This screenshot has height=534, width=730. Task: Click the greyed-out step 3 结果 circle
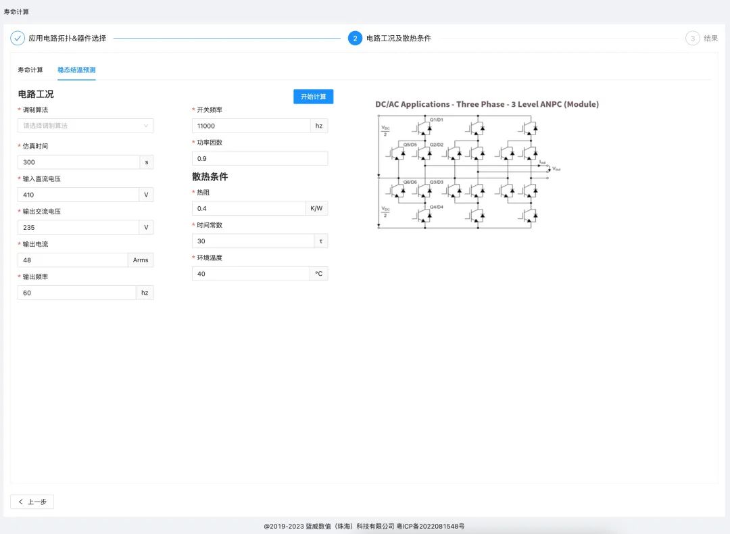[693, 39]
